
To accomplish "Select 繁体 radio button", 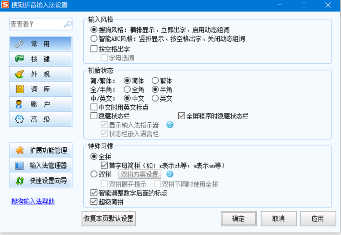I will 155,81.
